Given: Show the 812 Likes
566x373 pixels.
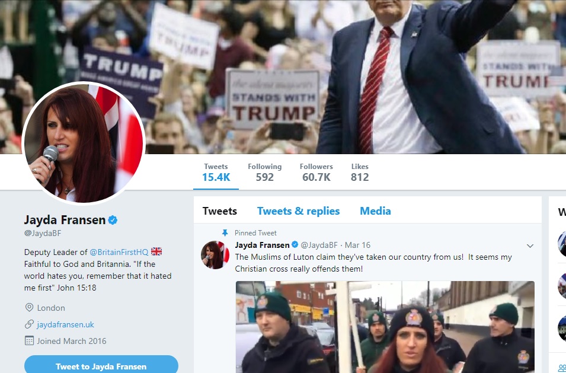Looking at the screenshot, I should tap(359, 172).
